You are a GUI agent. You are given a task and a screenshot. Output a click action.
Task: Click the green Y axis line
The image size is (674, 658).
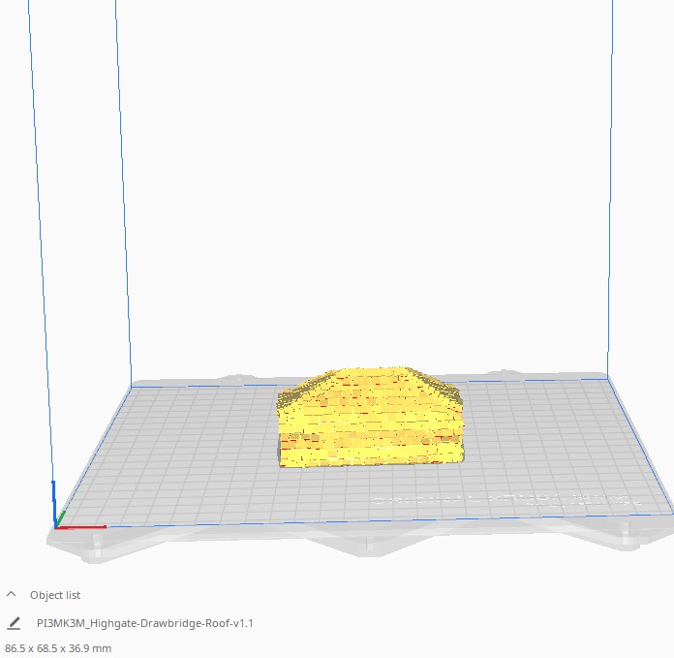tap(61, 518)
